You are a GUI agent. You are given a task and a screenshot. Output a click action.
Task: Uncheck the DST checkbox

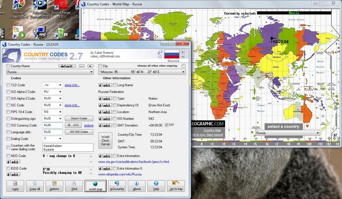(x=167, y=125)
